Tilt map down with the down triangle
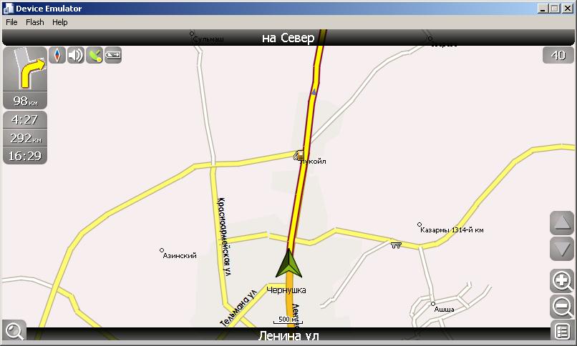 (562, 249)
